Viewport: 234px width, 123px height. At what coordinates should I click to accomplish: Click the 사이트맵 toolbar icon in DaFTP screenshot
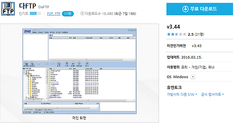pyautogui.click(x=26, y=64)
